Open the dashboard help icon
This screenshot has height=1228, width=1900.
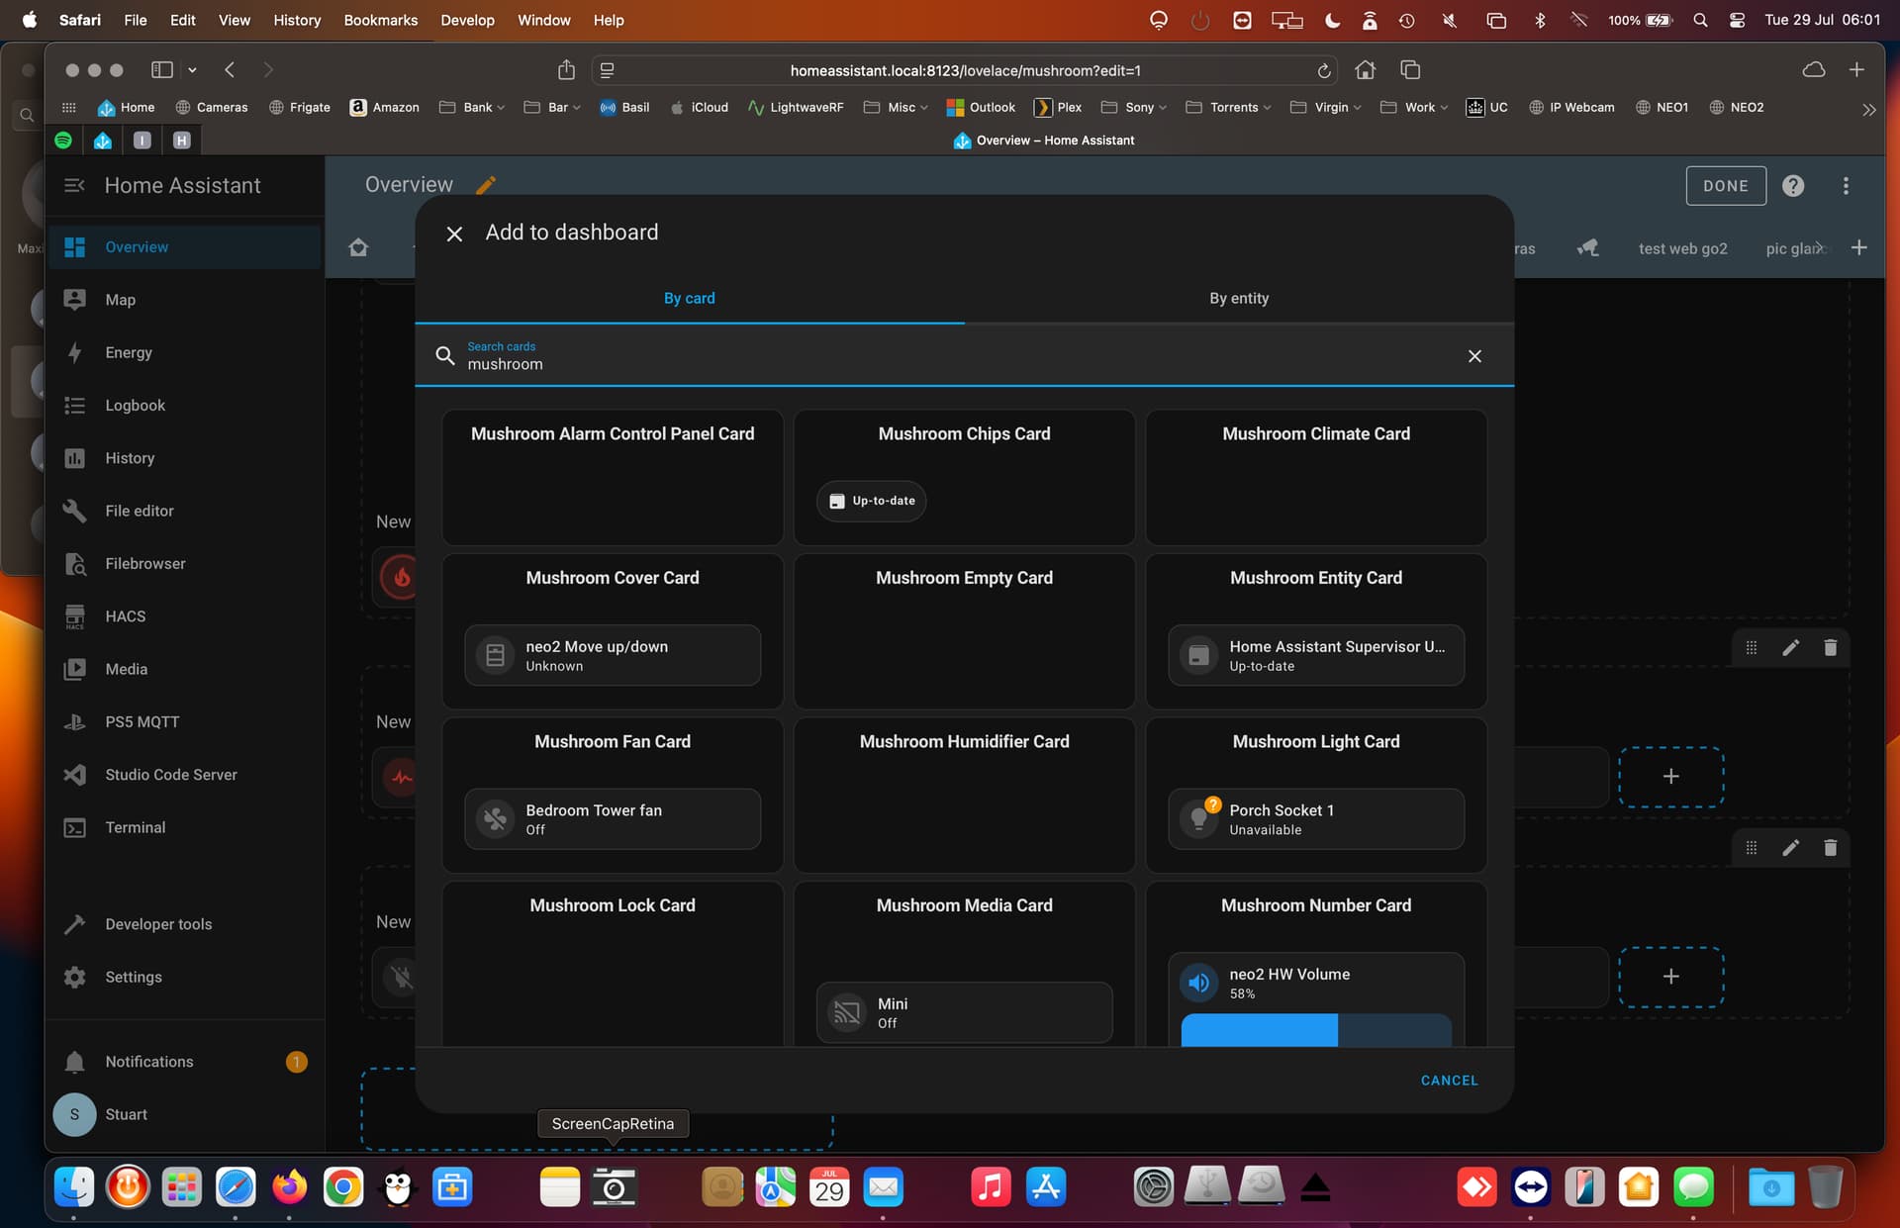click(1793, 186)
